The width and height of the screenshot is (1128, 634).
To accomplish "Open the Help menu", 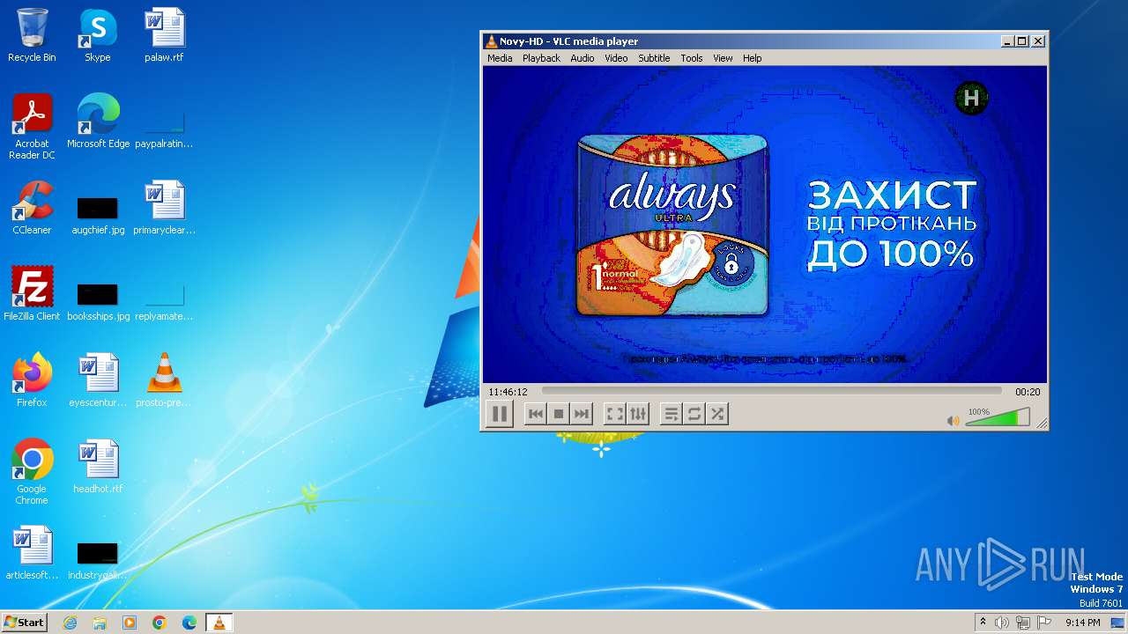I will pyautogui.click(x=752, y=58).
